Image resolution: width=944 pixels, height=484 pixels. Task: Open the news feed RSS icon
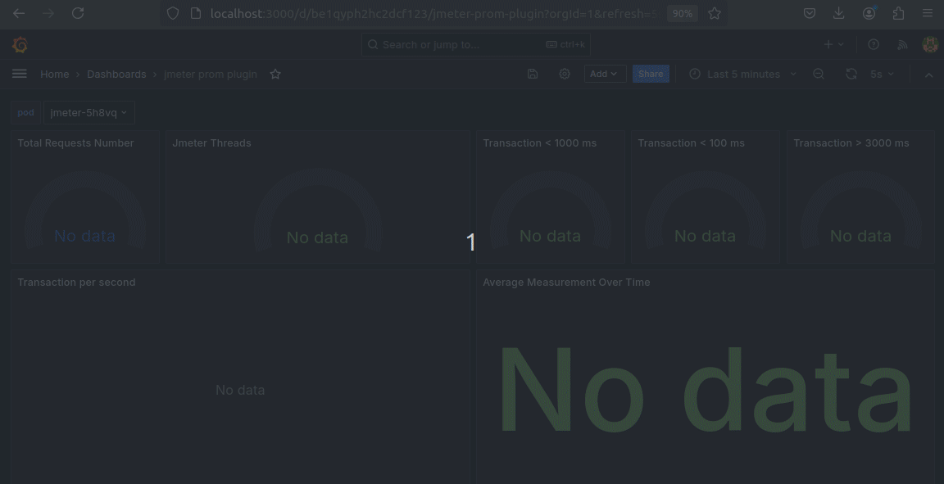tap(902, 45)
